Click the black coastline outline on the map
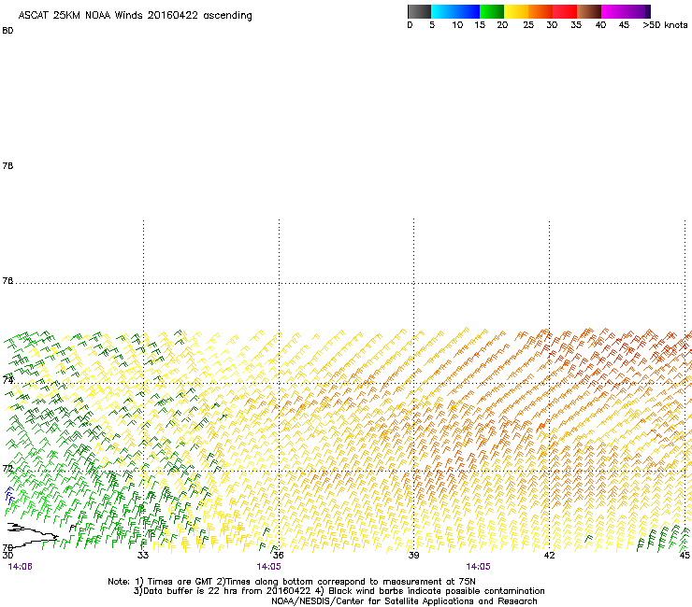692x607 pixels. pyautogui.click(x=33, y=535)
